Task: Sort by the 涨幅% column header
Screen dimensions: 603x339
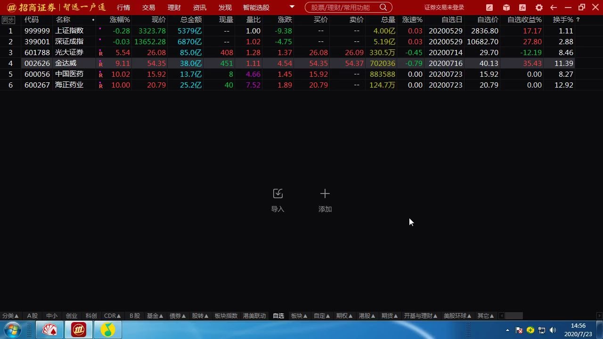Action: (120, 20)
